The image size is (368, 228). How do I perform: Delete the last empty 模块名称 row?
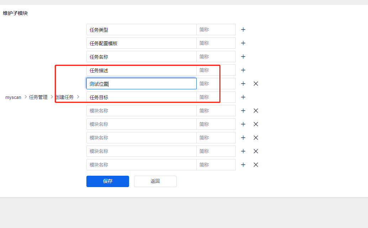click(x=256, y=165)
